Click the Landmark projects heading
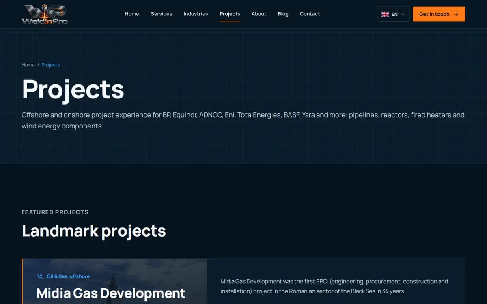Screen dimensions: 487x304 tap(94, 231)
